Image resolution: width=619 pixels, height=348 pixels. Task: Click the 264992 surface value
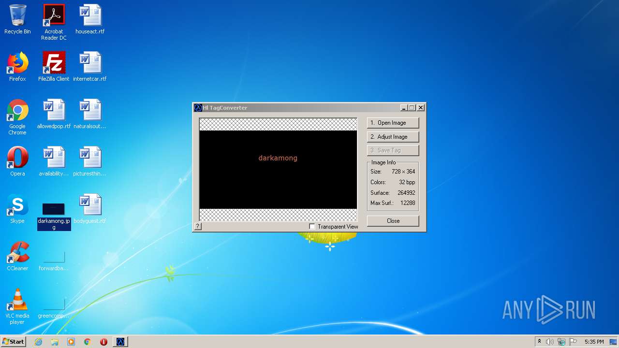(406, 193)
